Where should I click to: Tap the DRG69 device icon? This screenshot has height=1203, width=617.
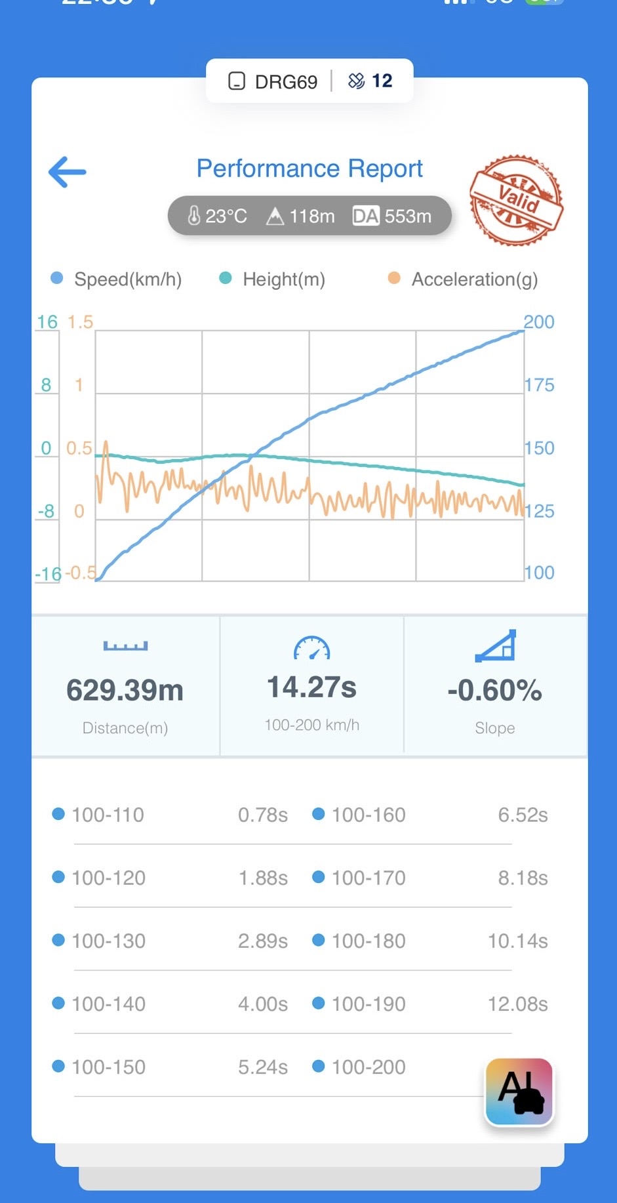pos(237,81)
